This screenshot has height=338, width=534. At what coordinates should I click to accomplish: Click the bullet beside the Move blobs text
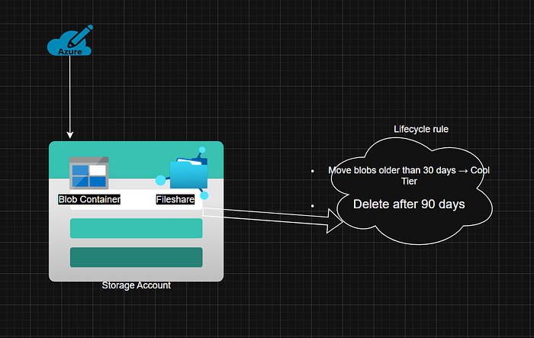pos(313,171)
